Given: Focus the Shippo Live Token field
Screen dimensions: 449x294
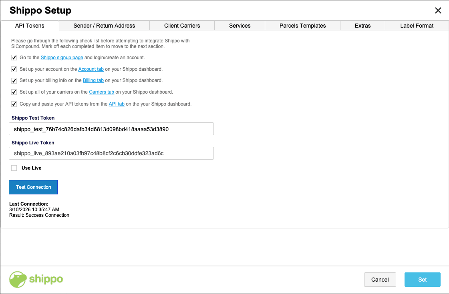Looking at the screenshot, I should [x=111, y=153].
